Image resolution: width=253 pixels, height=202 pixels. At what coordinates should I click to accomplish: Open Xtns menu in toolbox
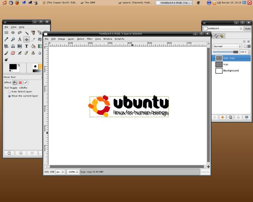[14, 27]
